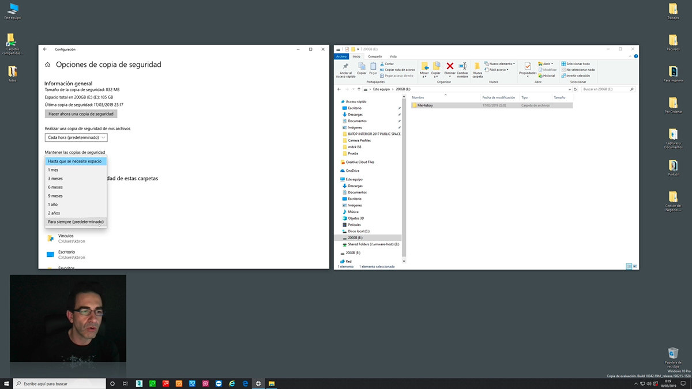Select FileHistory folder row
Viewport: 692px width, 389px height.
point(491,105)
